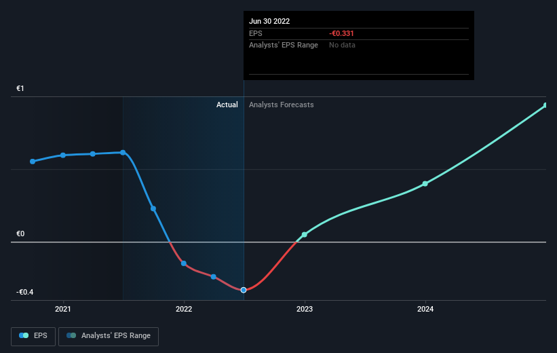Click the EPS and Analysts' EPS Range color swatch in legend
Viewport: 557px width, 353px height.
[x=71, y=335]
